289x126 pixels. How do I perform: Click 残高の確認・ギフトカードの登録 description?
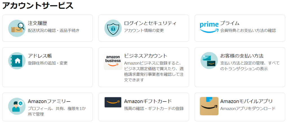coord(154,108)
